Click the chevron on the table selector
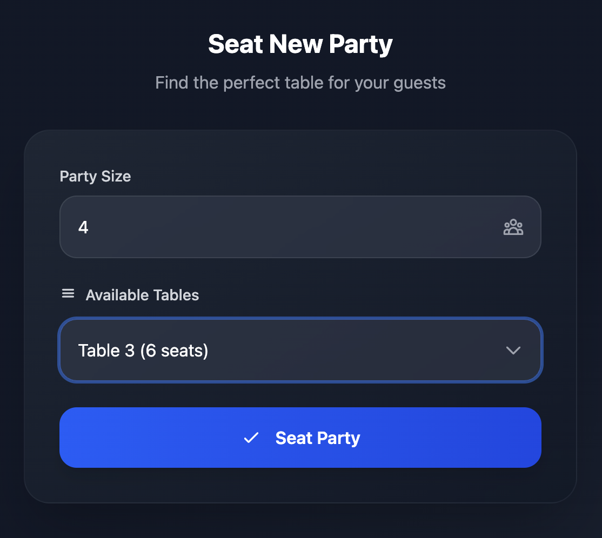Screen dimensions: 602x538 click(513, 350)
